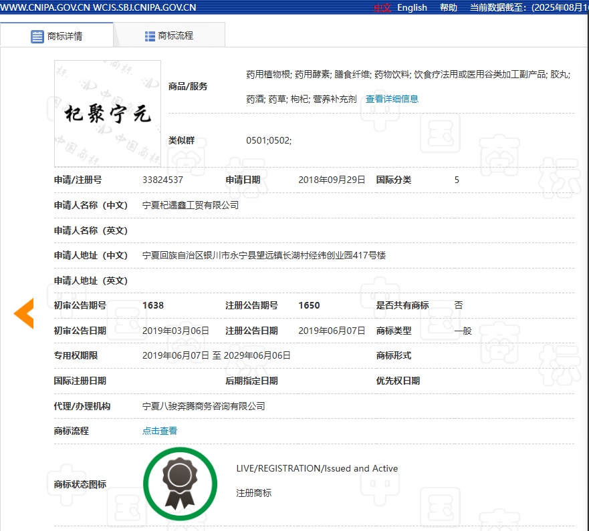Screen dimensions: 589x531
Task: Switch language to 中文
Action: pyautogui.click(x=382, y=7)
